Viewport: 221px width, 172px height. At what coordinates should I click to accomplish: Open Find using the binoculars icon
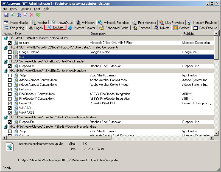tap(19, 15)
